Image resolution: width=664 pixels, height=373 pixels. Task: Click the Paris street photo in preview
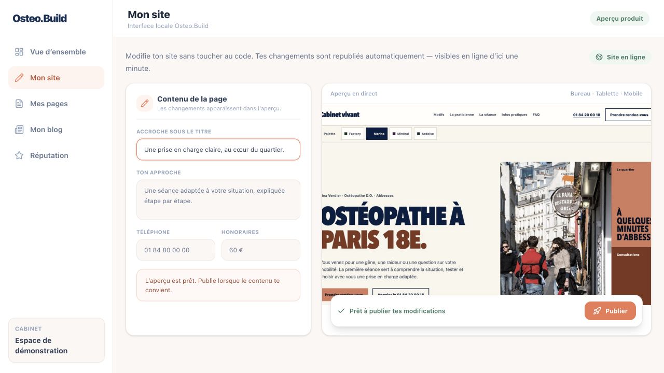point(556,228)
